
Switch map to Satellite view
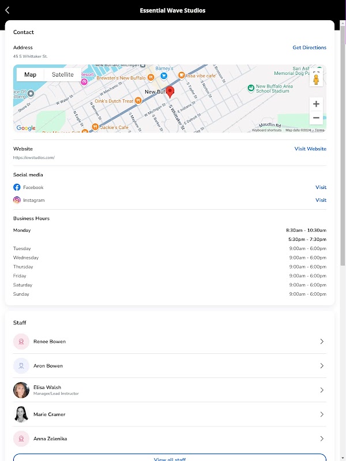(x=63, y=75)
